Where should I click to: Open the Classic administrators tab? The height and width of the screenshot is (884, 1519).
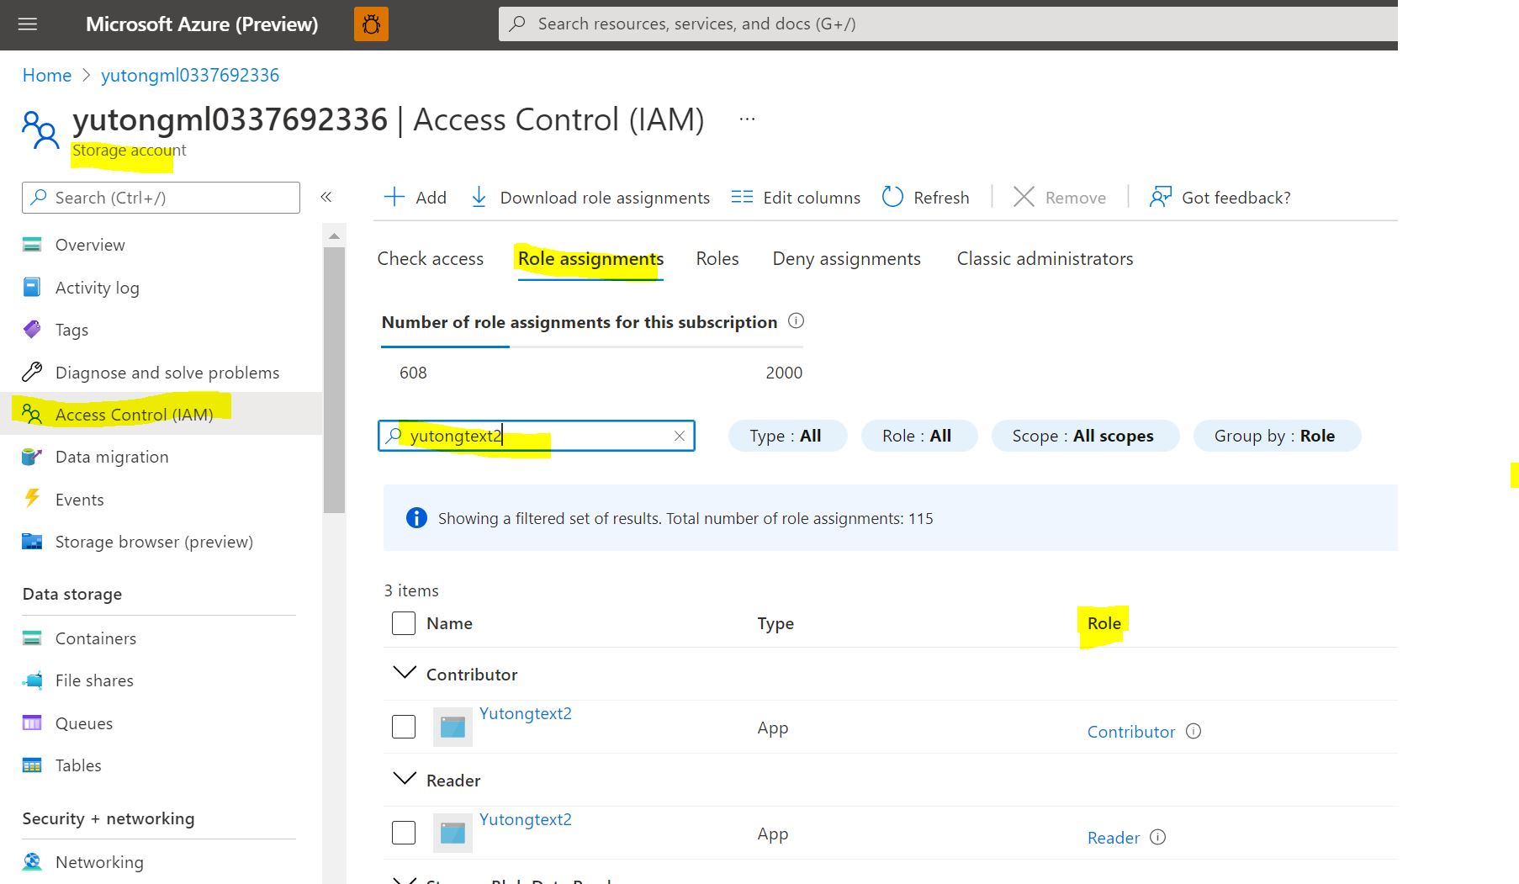[x=1045, y=258]
